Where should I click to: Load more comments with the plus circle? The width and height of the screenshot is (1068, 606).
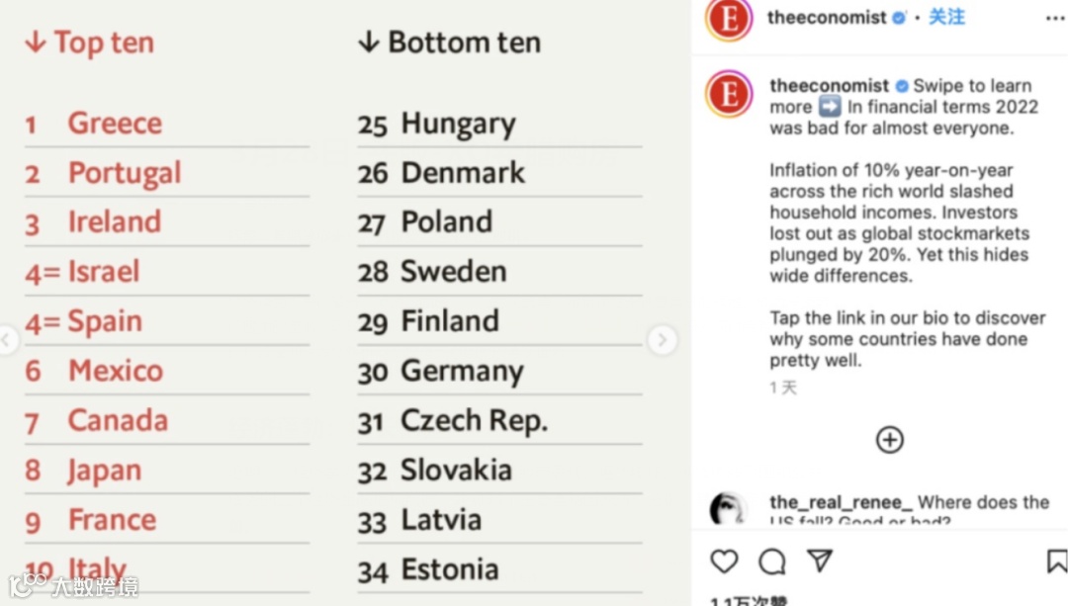coord(890,440)
